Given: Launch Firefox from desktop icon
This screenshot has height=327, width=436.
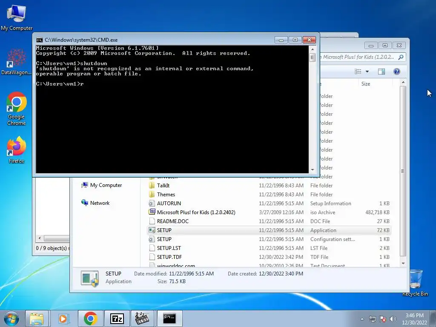Looking at the screenshot, I should [17, 149].
